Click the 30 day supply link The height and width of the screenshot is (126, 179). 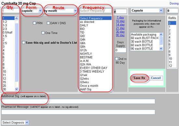point(120,32)
